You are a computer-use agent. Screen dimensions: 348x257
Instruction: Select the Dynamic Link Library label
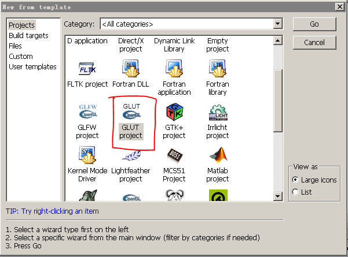(x=174, y=45)
